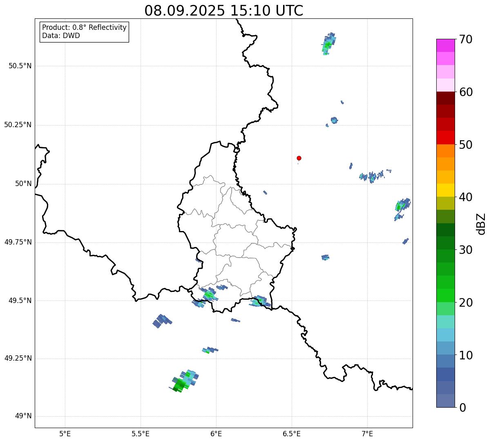Click the northernmost radar echo near 50.6°N
Screen dimensions: 491x442
coord(328,44)
